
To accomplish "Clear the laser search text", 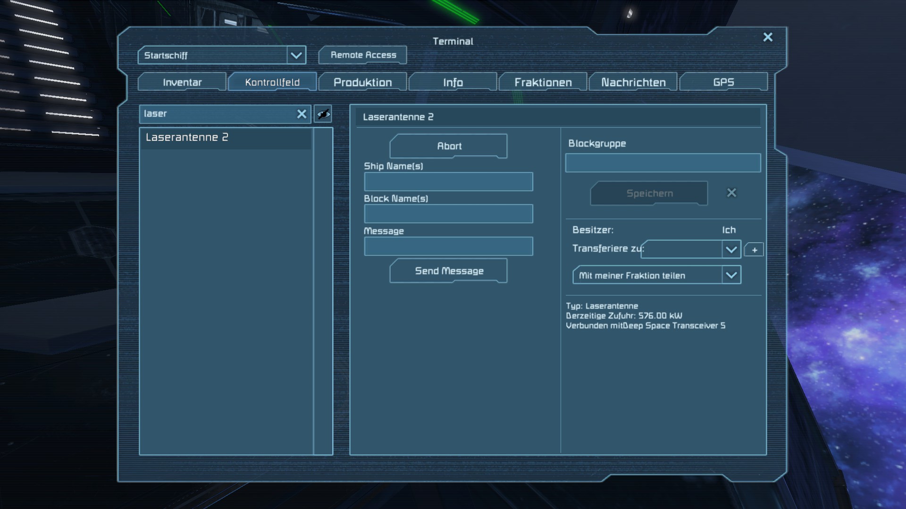I will point(302,114).
